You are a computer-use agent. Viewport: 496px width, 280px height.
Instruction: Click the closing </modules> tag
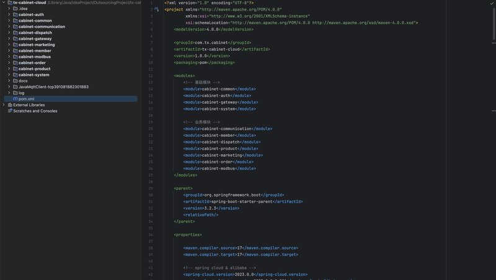click(185, 175)
